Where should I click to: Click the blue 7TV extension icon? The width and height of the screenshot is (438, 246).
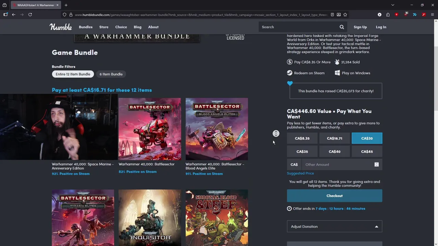click(x=415, y=15)
